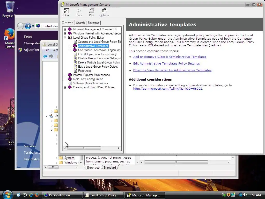Open Mozilla Firefox desktop shortcut
Screen dimensions: 265x199
coord(10,38)
